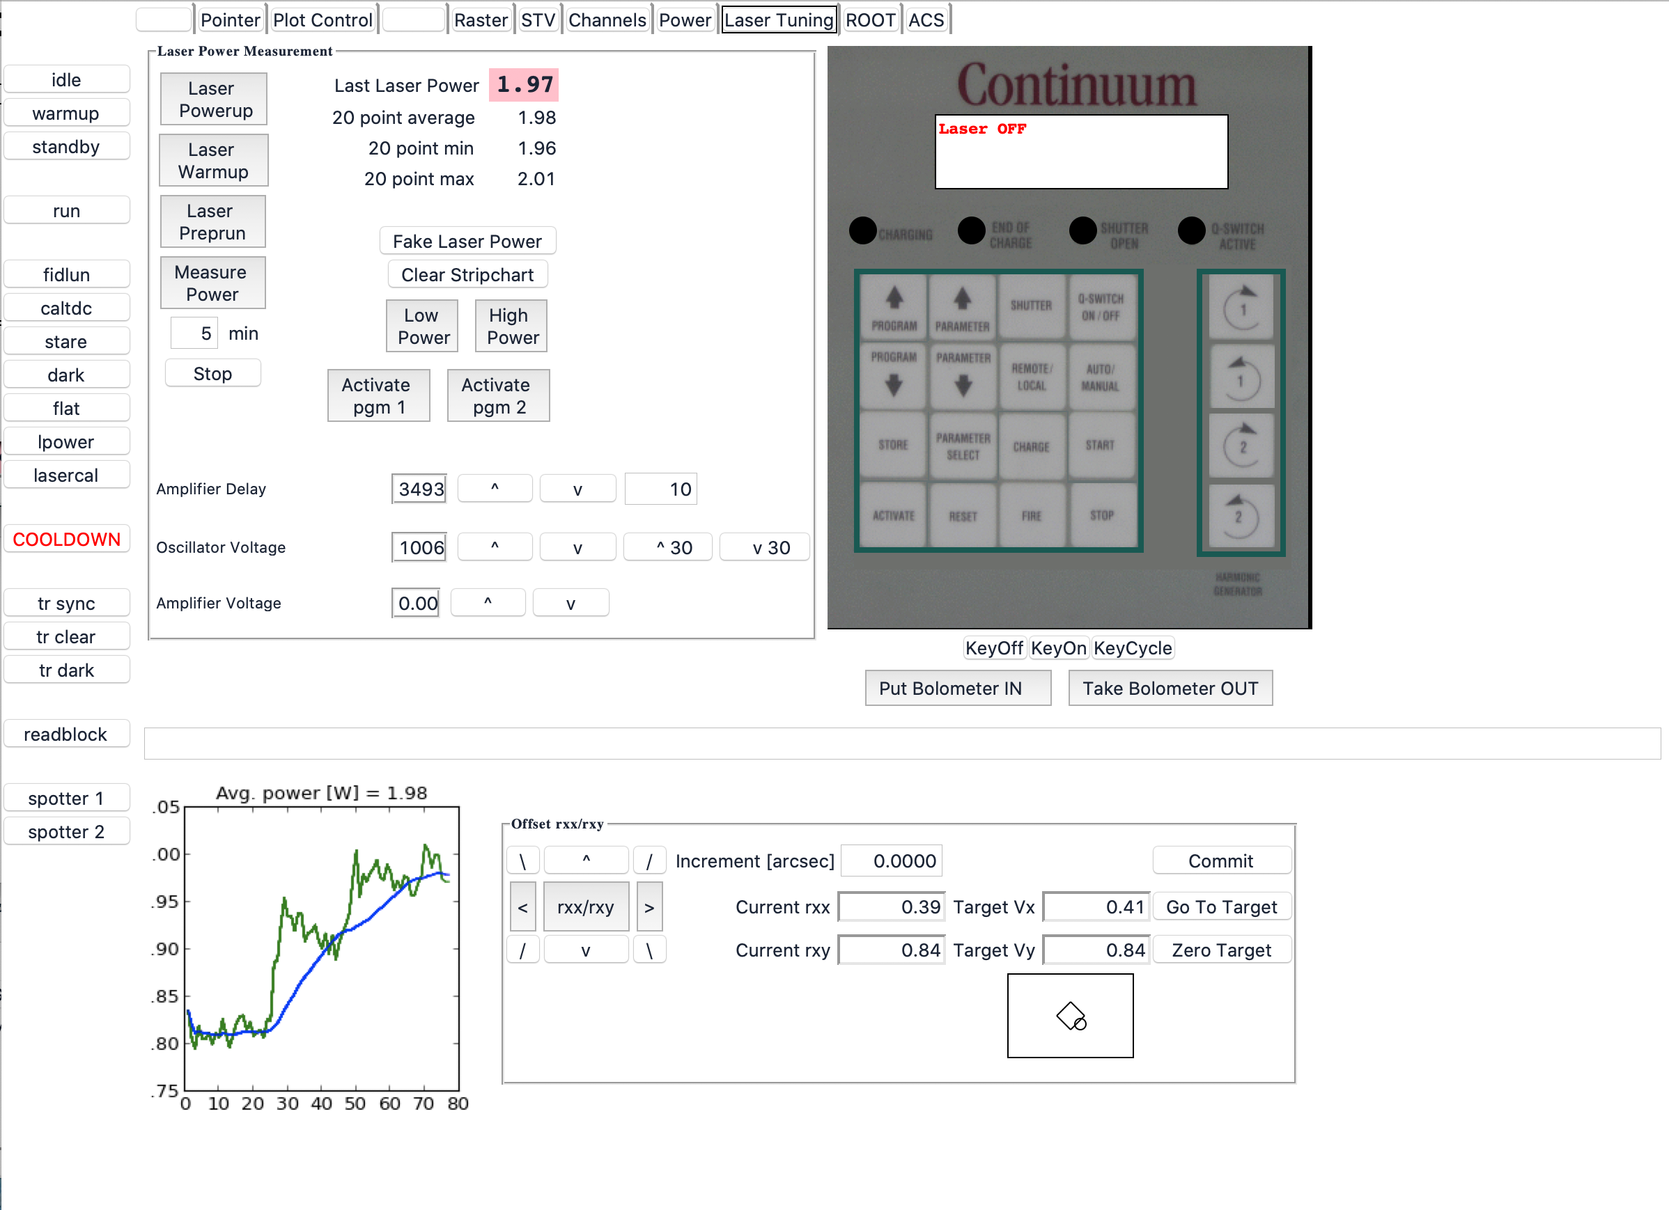1669x1210 pixels.
Task: Click the PARAMETER SELECT keypad key
Action: click(x=963, y=446)
